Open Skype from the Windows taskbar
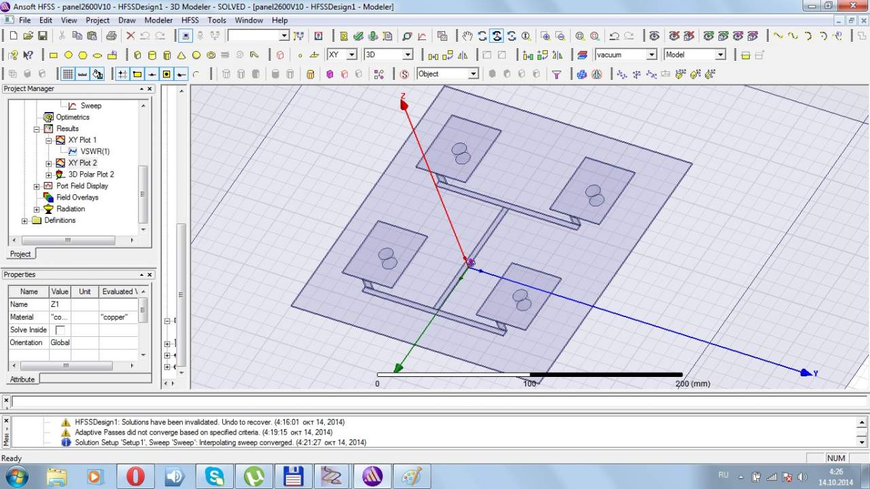This screenshot has width=870, height=489. point(215,476)
